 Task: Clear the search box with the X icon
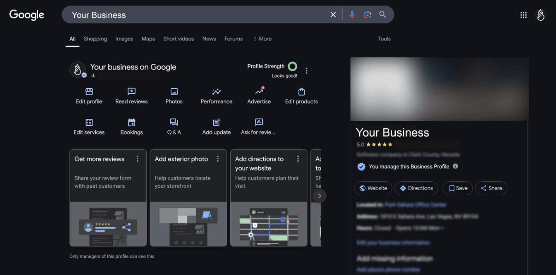coord(333,15)
